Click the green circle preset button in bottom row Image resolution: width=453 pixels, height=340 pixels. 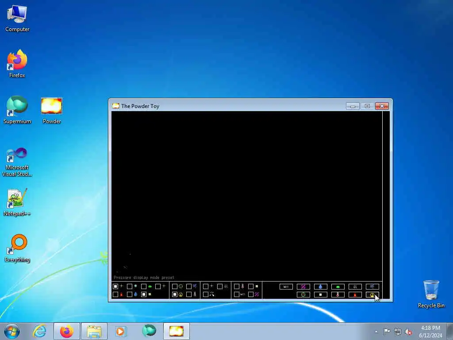click(303, 294)
